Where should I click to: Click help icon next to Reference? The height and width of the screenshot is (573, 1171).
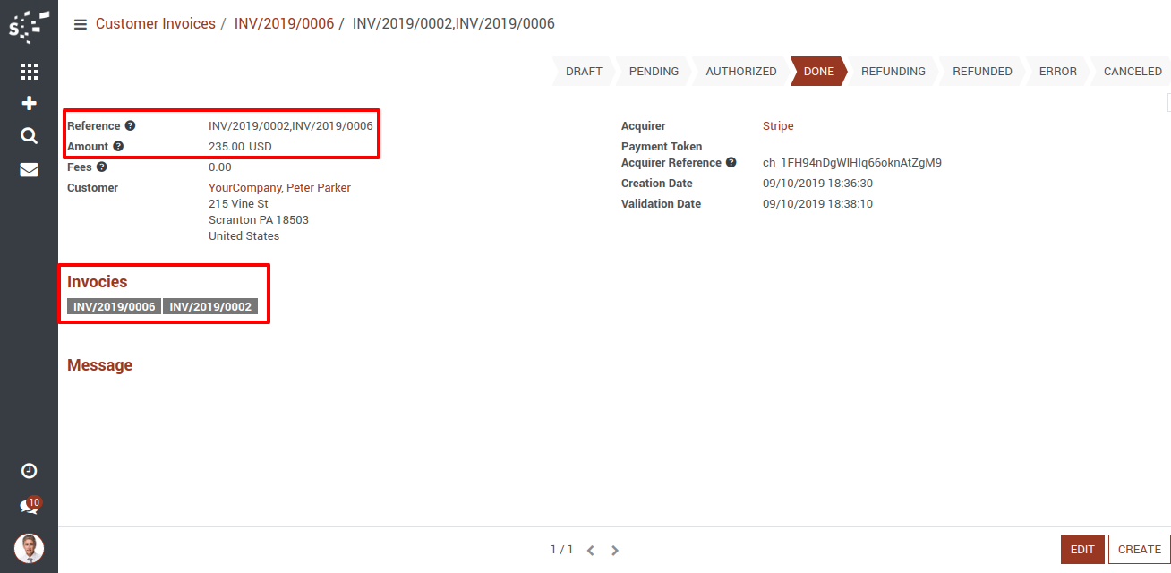pos(130,126)
